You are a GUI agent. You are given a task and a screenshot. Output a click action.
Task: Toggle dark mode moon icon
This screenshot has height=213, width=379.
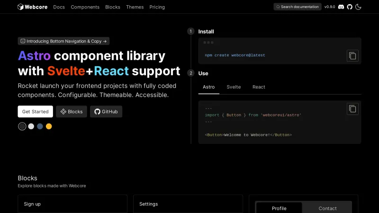click(x=359, y=7)
